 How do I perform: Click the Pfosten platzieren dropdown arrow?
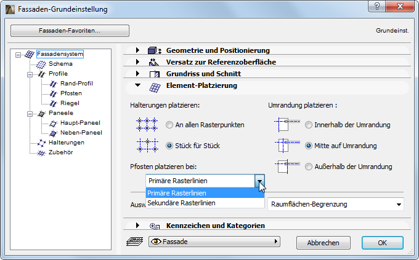tap(259, 181)
